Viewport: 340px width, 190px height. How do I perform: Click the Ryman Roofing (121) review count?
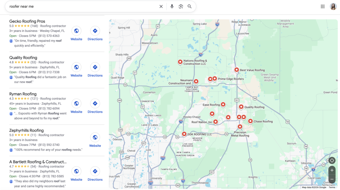[34, 99]
